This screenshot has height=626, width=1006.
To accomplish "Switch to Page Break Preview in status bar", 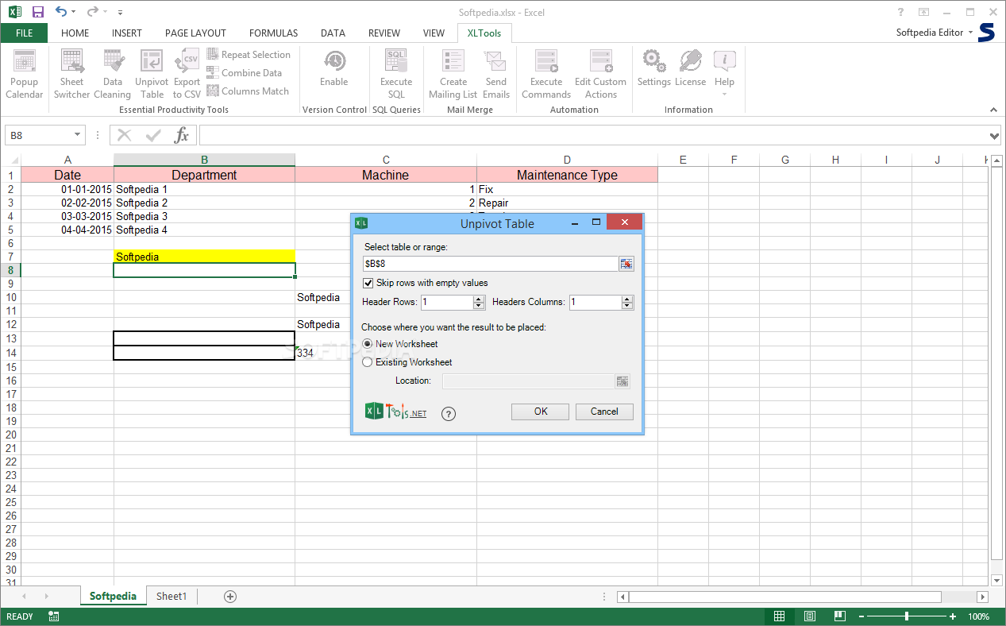I will click(839, 616).
